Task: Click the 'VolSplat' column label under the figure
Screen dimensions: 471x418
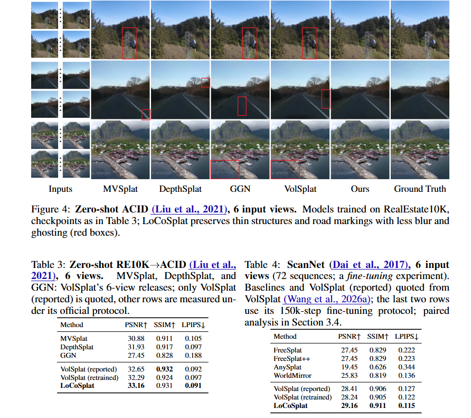Action: 300,189
